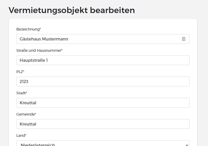Place cursor in the 2123 postal code
The width and height of the screenshot is (208, 146).
pyautogui.click(x=24, y=81)
